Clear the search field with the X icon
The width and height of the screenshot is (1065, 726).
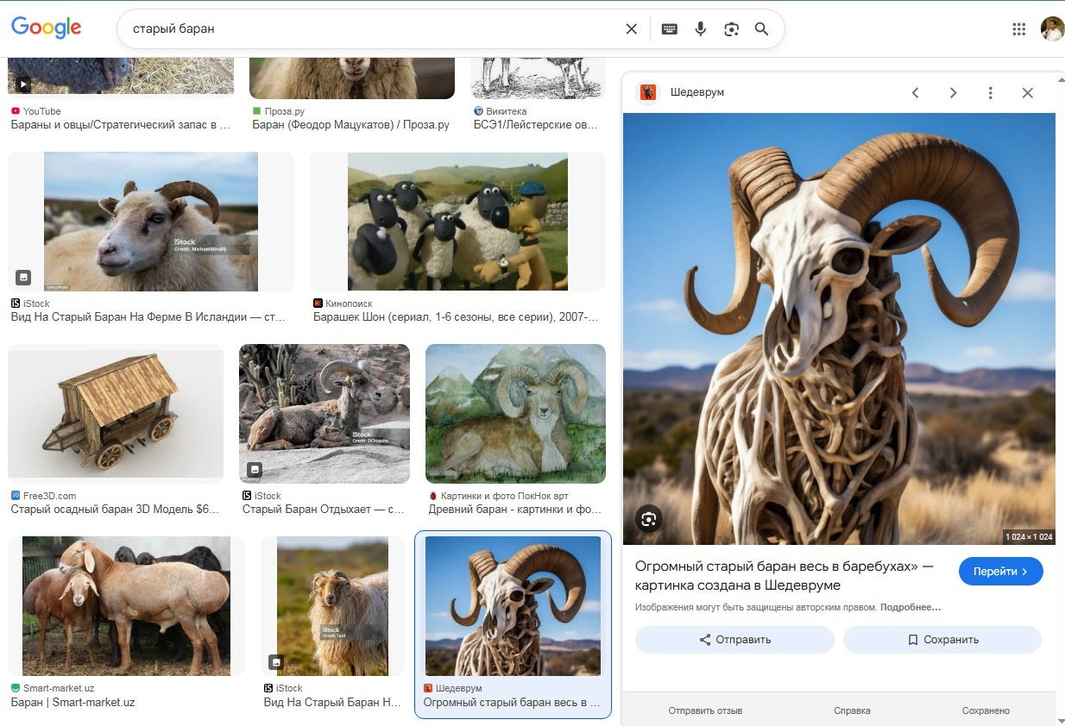pos(632,29)
